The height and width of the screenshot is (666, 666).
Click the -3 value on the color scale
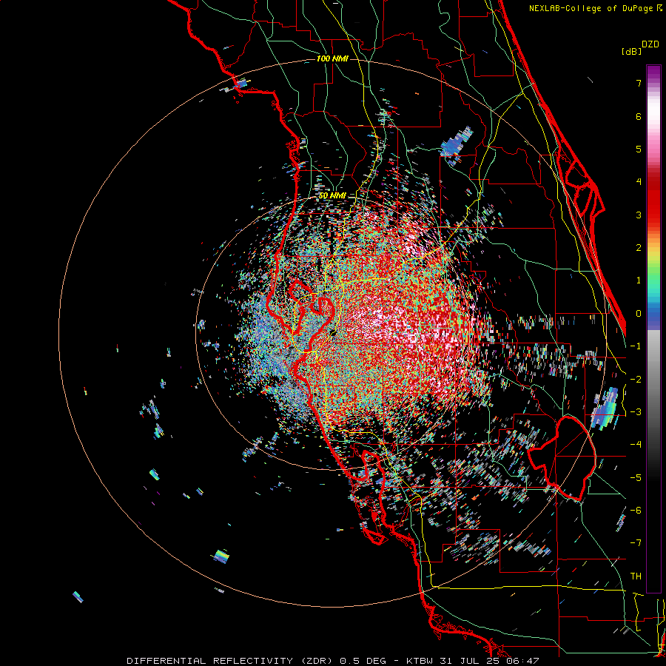636,411
